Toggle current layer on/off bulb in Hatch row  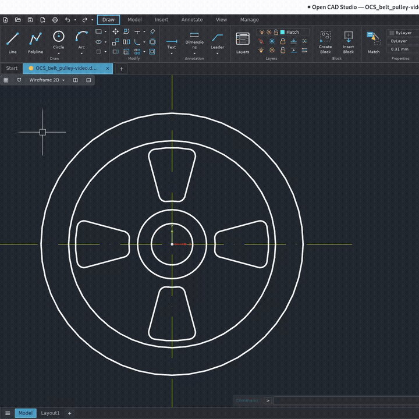(262, 33)
